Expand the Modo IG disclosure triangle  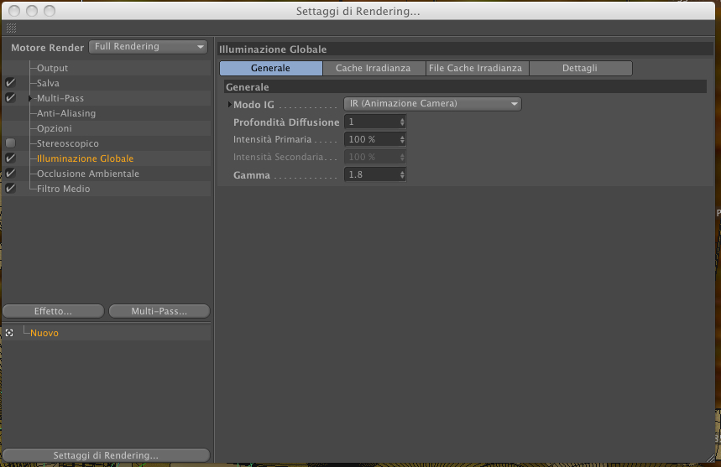229,104
